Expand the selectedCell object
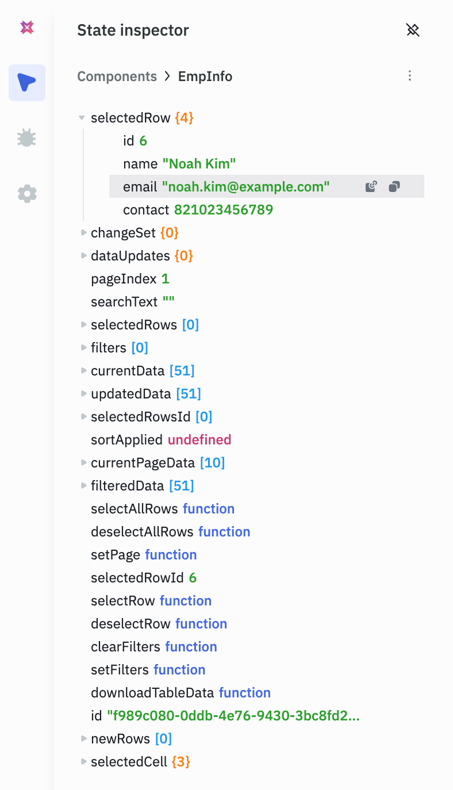453x790 pixels. point(84,762)
